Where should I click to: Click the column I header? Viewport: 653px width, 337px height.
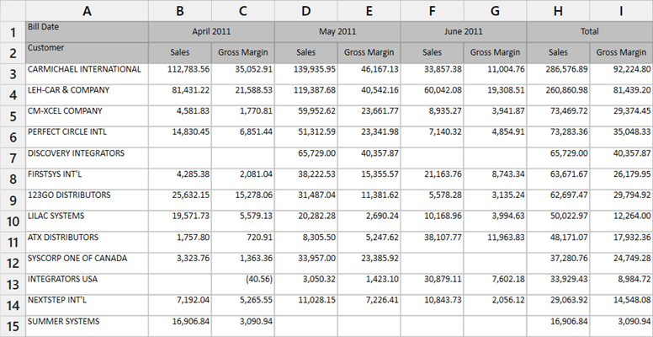621,10
